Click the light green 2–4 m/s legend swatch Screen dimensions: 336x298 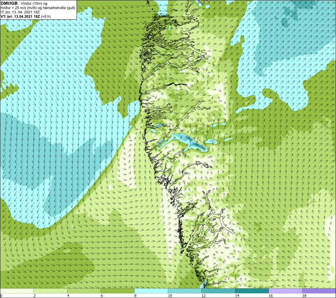50,291
